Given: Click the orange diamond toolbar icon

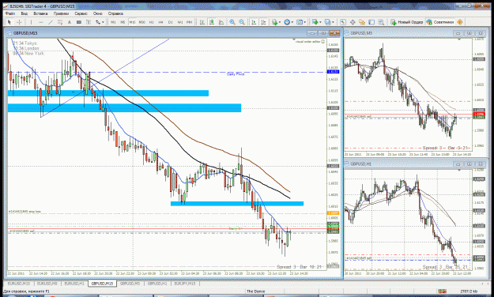Looking at the screenshot, I should click(x=460, y=22).
